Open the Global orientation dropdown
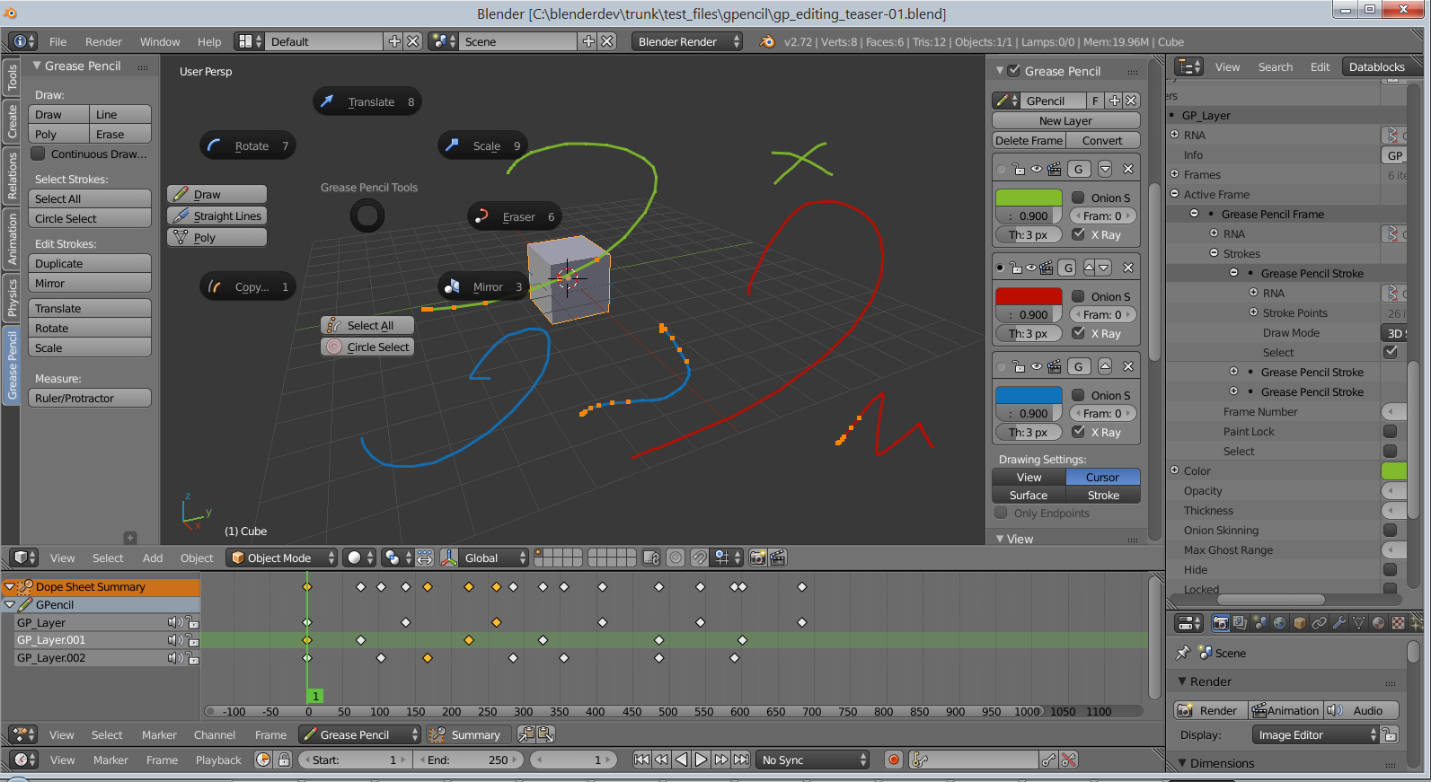The width and height of the screenshot is (1431, 782). click(493, 558)
